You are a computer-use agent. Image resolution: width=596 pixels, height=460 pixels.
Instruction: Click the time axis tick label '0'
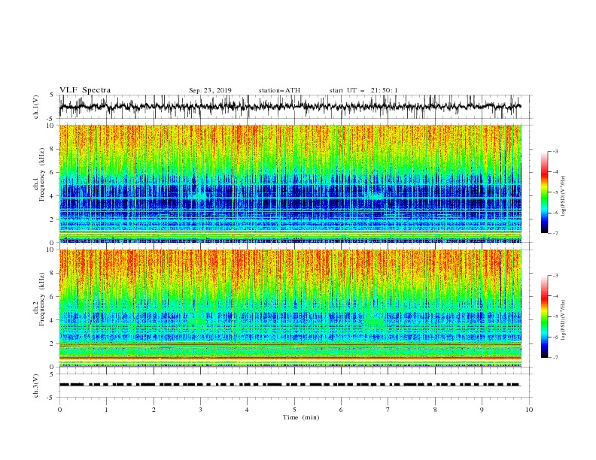point(59,410)
